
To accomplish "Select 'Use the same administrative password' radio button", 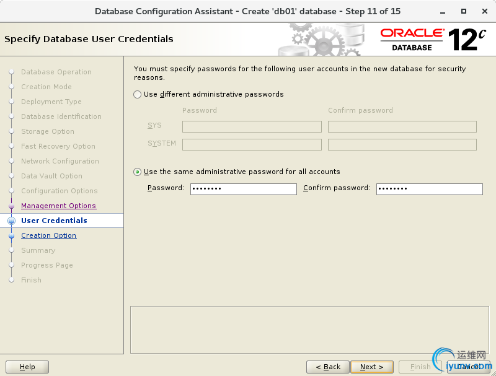I will (x=137, y=172).
